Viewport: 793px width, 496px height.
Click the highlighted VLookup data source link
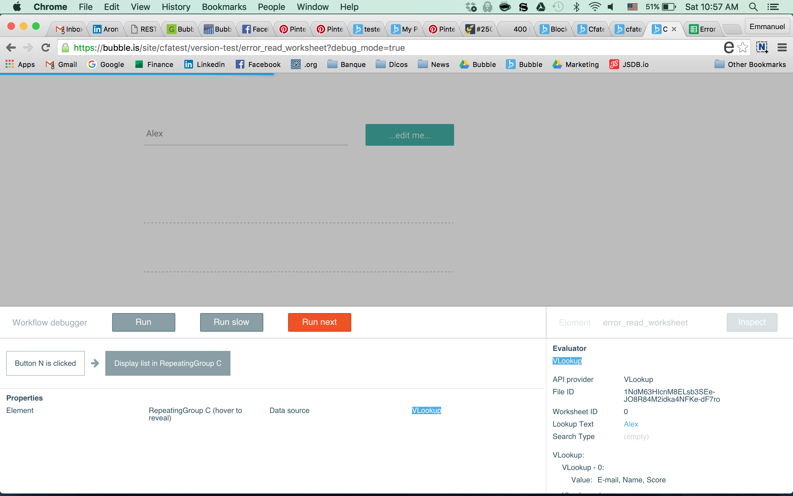(426, 410)
